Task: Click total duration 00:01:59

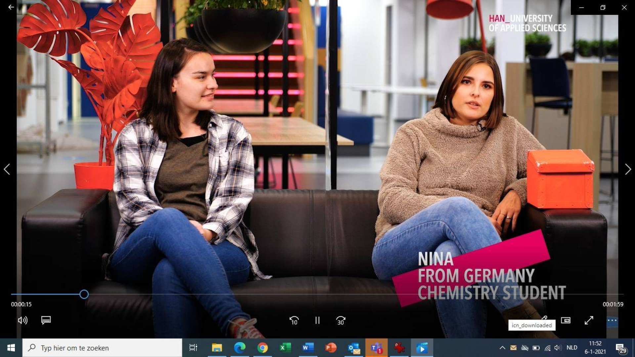Action: point(613,304)
